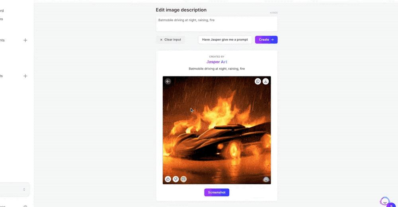
Task: Copy the generated Batmobile image
Action: tap(258, 81)
